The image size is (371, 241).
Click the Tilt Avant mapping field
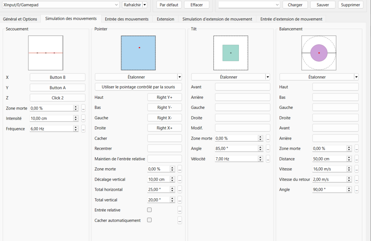[243, 87]
